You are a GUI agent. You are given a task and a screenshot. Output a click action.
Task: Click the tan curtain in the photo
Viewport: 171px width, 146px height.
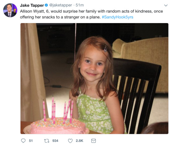tap(33, 72)
